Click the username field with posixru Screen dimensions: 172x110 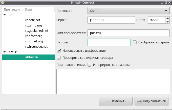tap(128, 33)
